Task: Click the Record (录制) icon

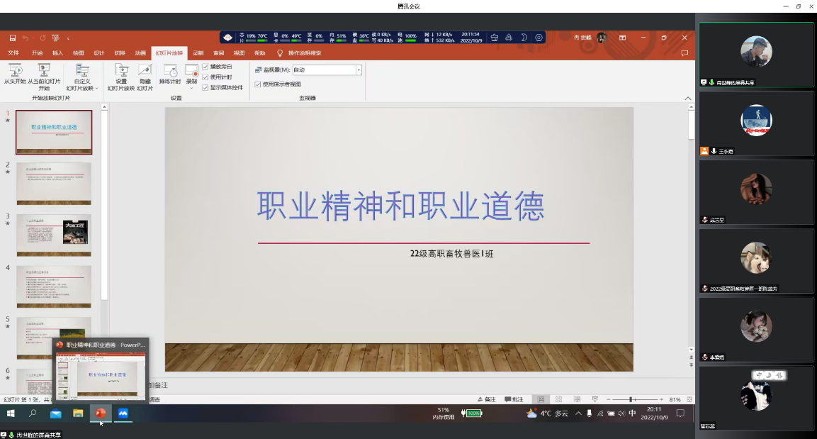Action: (x=192, y=70)
